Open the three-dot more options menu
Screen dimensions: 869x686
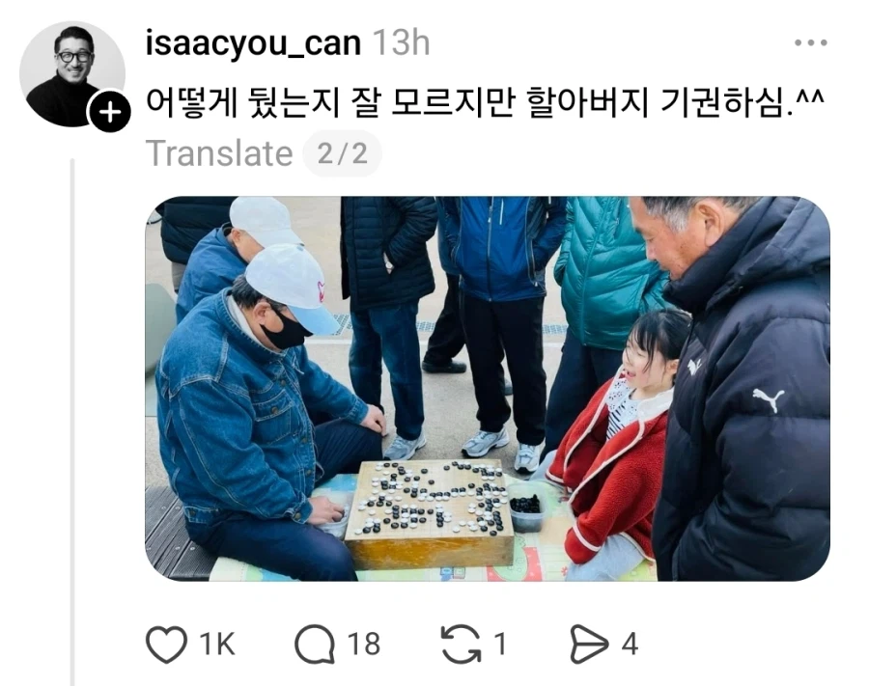[x=811, y=42]
